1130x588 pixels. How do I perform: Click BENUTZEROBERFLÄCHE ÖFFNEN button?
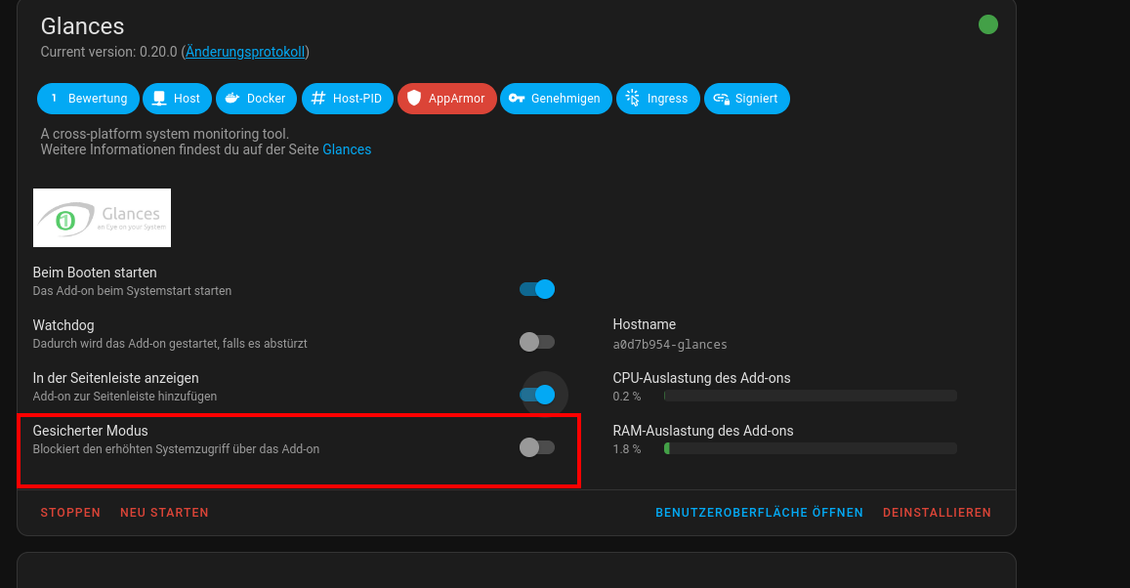point(759,513)
